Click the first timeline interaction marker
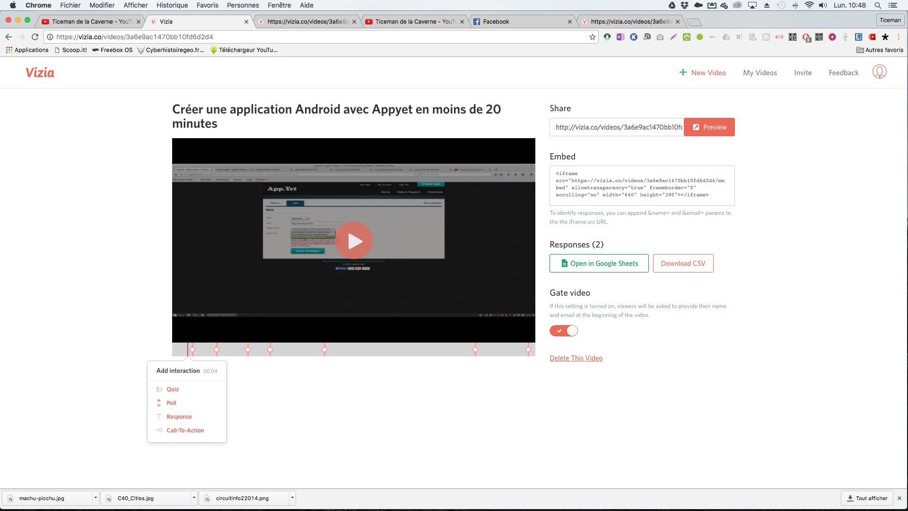908x511 pixels. click(x=192, y=350)
